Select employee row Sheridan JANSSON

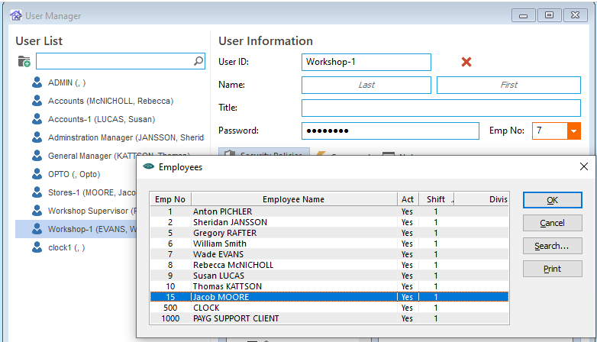coord(329,222)
